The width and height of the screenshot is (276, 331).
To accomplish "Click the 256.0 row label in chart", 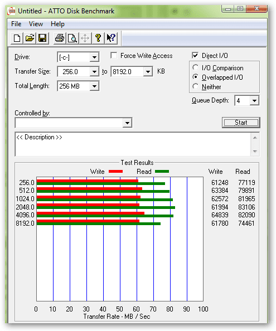I will [27, 182].
